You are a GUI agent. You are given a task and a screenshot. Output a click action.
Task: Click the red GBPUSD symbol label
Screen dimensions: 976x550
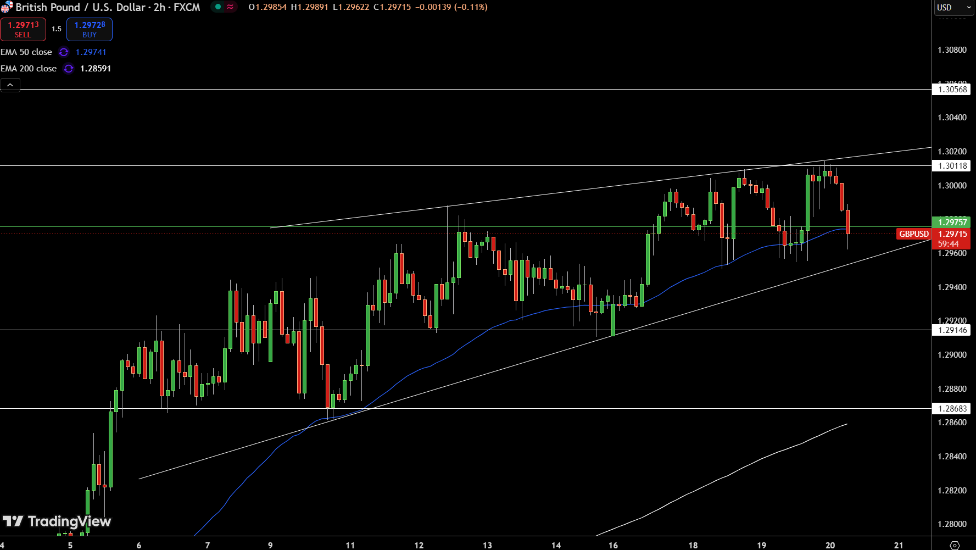[914, 234]
